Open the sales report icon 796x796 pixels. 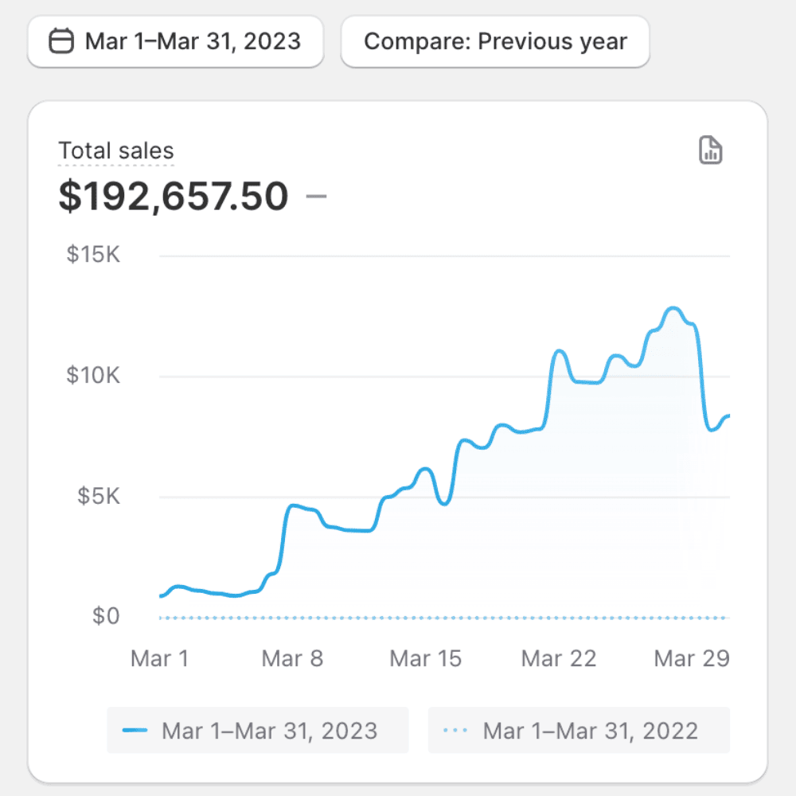(710, 150)
